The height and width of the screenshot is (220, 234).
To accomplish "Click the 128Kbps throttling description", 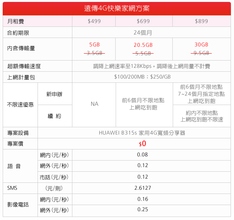I will click(152, 66).
